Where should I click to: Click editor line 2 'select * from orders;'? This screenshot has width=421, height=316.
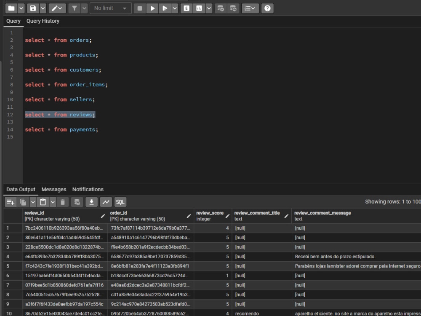58,40
